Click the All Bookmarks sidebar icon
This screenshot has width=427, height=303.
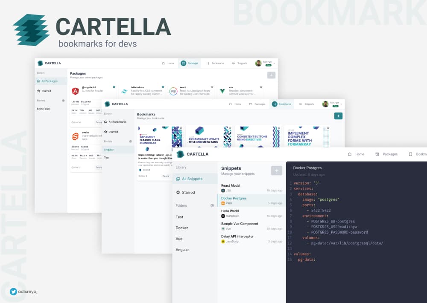106,122
